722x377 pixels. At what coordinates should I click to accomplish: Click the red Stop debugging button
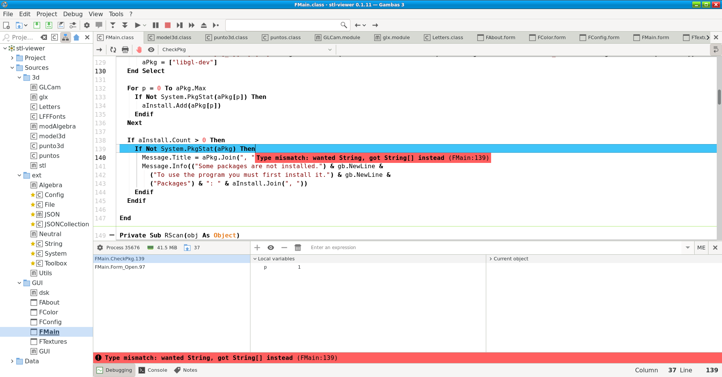168,25
